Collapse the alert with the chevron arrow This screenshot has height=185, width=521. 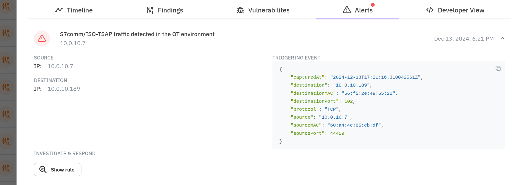pos(502,39)
